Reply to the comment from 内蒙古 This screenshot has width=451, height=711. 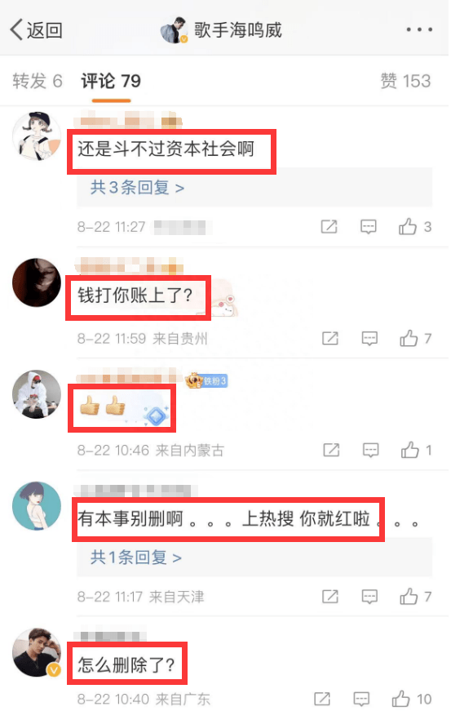pos(371,451)
